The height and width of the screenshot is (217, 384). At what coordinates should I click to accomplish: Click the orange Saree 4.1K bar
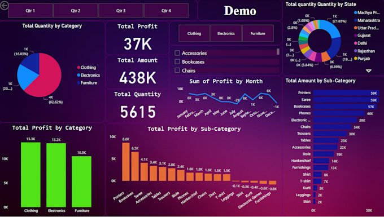click(144, 172)
